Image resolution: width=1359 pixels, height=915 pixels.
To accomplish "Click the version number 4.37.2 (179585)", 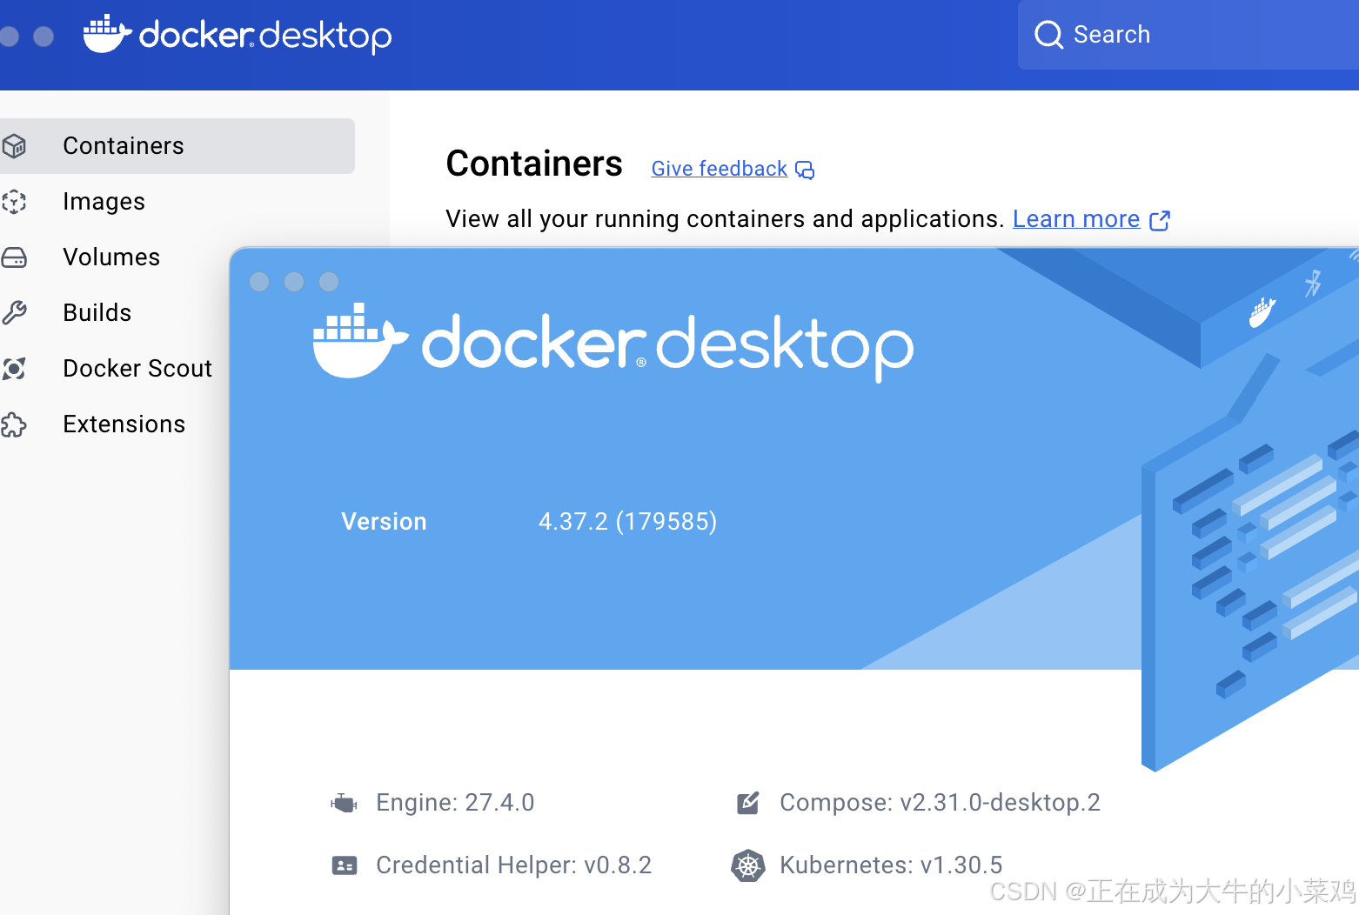I will (627, 522).
